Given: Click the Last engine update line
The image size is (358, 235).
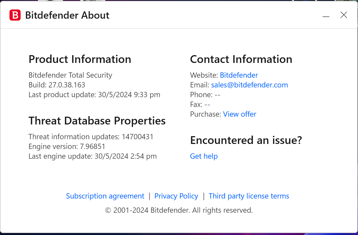Looking at the screenshot, I should pyautogui.click(x=92, y=156).
